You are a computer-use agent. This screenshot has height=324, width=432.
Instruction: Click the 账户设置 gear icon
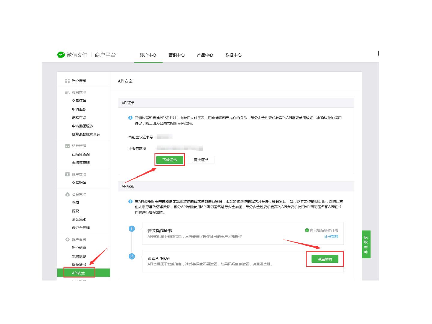pos(67,239)
